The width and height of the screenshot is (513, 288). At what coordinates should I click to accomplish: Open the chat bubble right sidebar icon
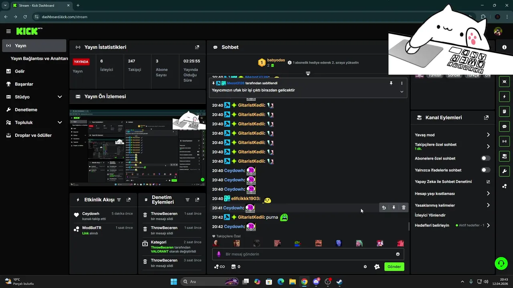point(504,126)
